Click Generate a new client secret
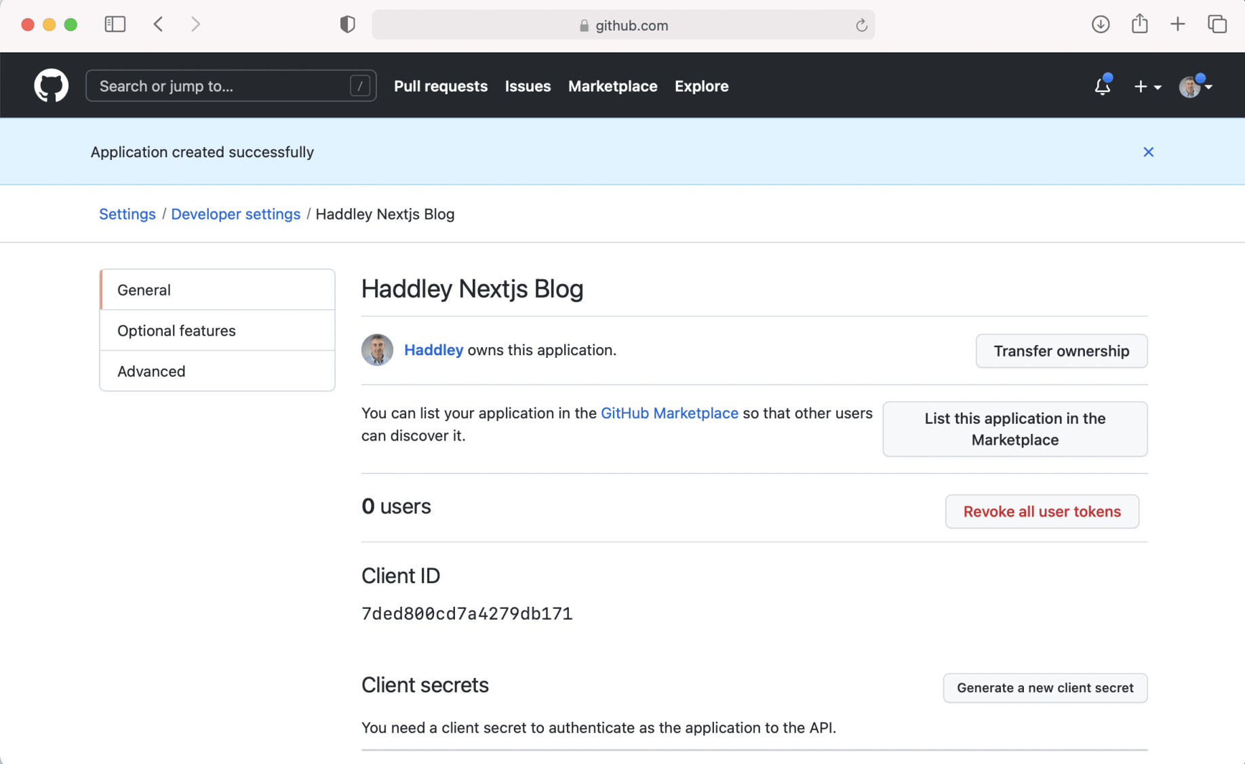 pos(1045,688)
